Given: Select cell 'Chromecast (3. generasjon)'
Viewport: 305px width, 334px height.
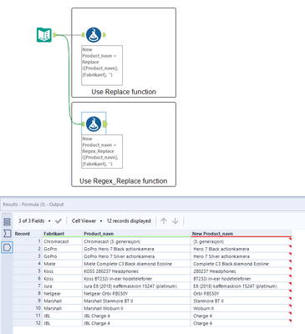Looking at the screenshot, I should (x=136, y=241).
